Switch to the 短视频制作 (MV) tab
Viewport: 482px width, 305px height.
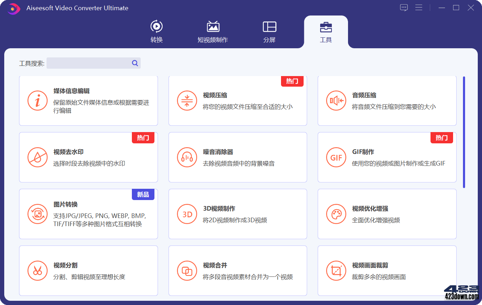click(213, 32)
